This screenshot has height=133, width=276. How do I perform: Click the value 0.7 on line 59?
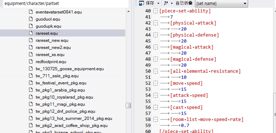pos(185,126)
